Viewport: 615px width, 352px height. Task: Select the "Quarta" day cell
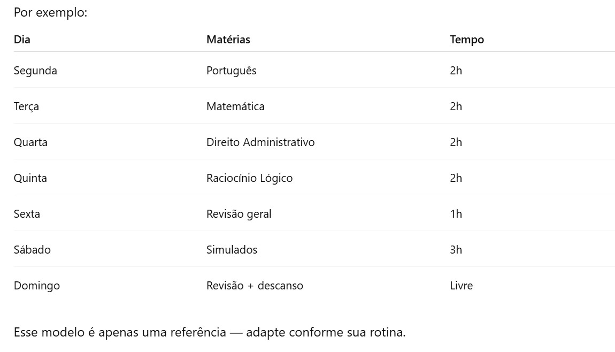click(x=30, y=142)
